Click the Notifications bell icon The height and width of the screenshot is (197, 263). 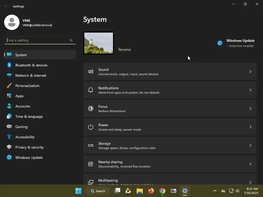point(91,90)
